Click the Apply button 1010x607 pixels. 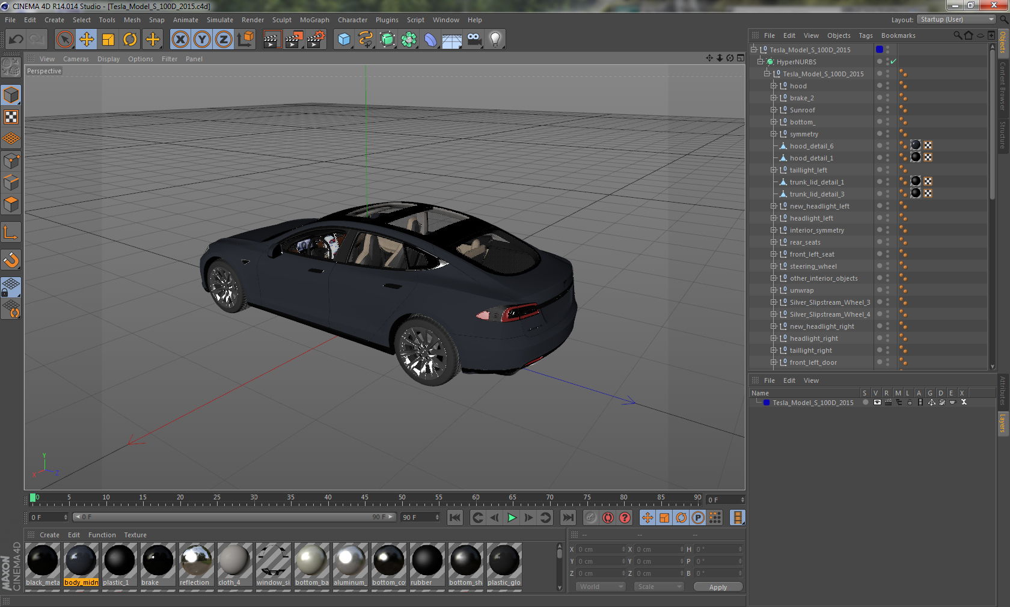(x=718, y=587)
